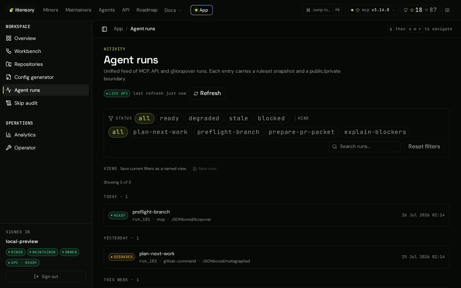The image size is (461, 288).
Task: Select the all kind filter
Action: (118, 132)
